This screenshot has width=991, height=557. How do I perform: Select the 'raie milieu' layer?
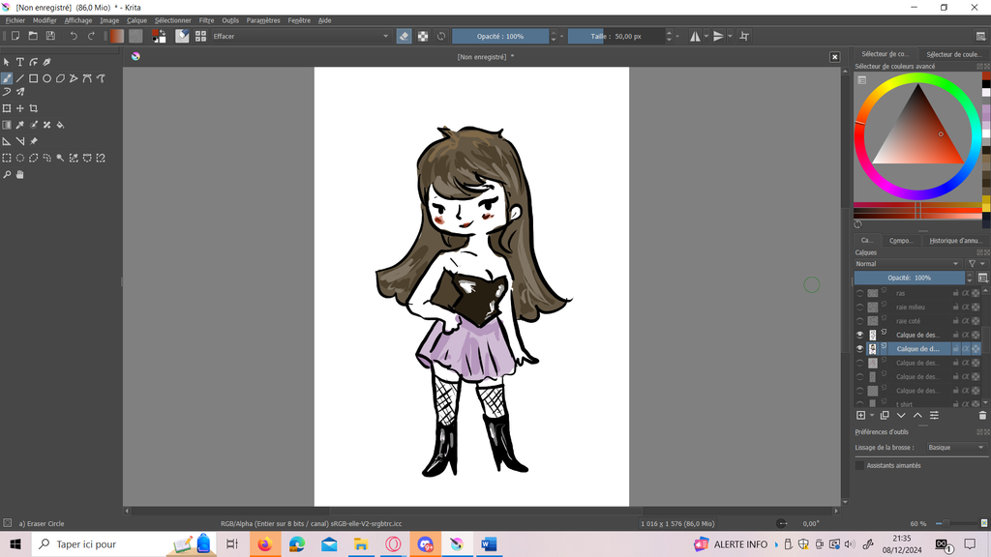[x=910, y=308]
